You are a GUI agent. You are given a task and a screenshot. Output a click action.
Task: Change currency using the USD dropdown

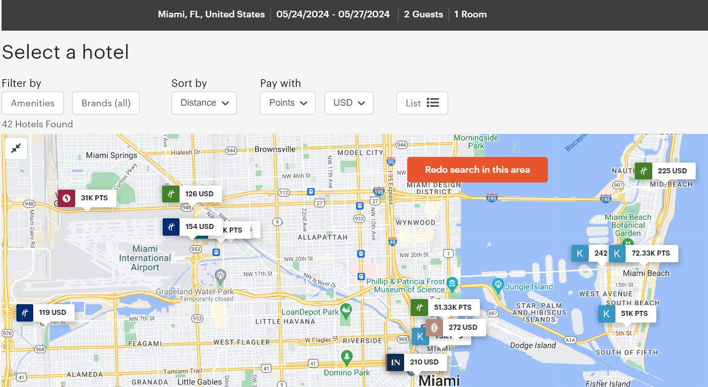coord(348,103)
